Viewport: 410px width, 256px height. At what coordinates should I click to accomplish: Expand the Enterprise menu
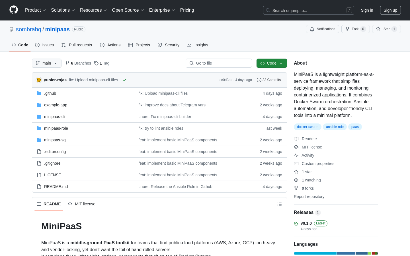(162, 10)
